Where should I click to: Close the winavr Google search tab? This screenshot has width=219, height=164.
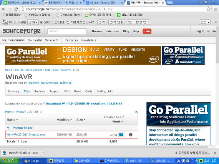122,3
